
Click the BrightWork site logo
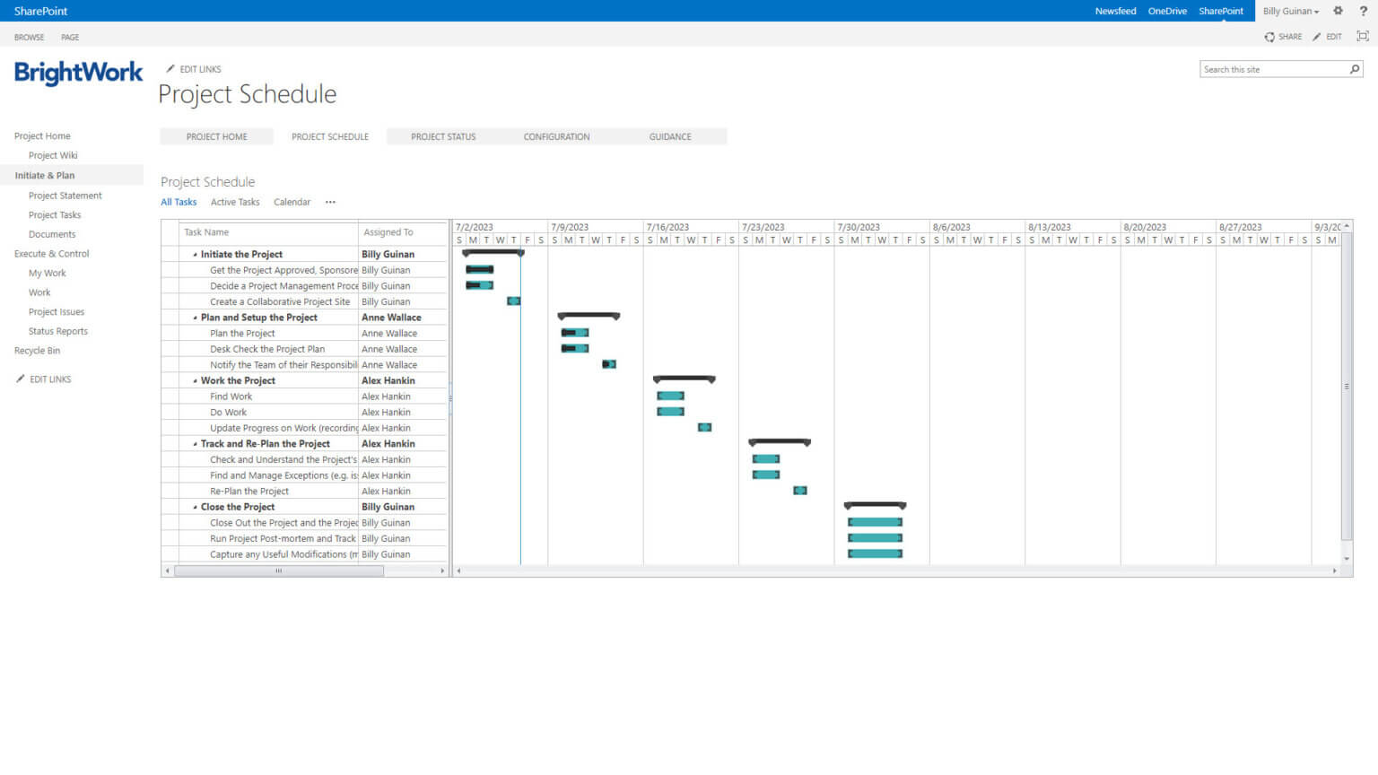pos(77,74)
